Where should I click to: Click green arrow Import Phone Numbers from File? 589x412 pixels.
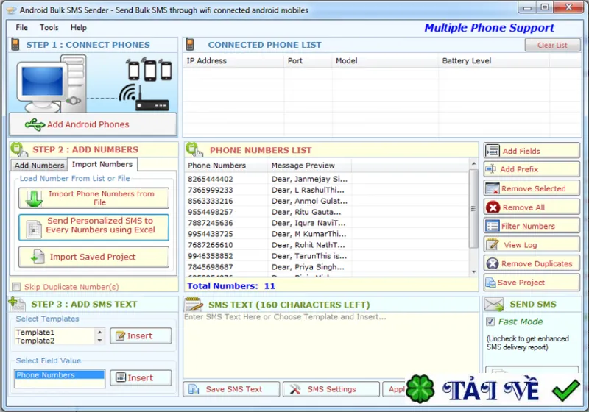coord(34,198)
